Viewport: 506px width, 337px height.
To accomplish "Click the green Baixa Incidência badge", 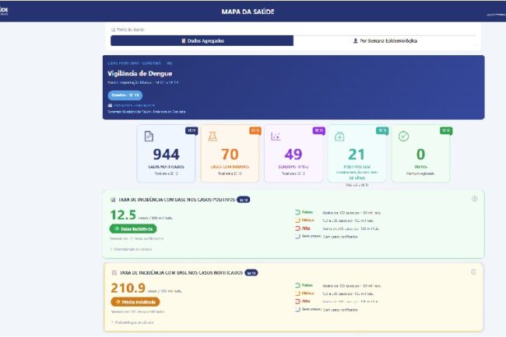I will pos(133,228).
